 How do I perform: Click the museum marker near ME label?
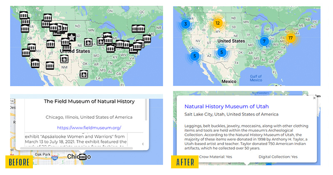[147, 38]
